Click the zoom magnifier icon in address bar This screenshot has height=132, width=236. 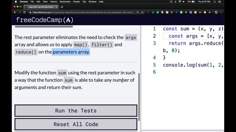click(x=138, y=12)
